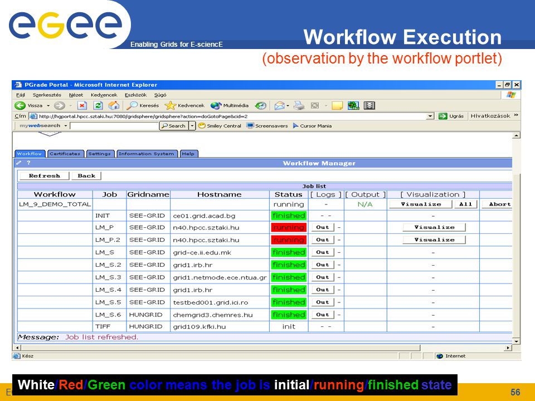Click the horizontal scrollbar right arrow
Screen dimensions: 535x401
pos(508,348)
